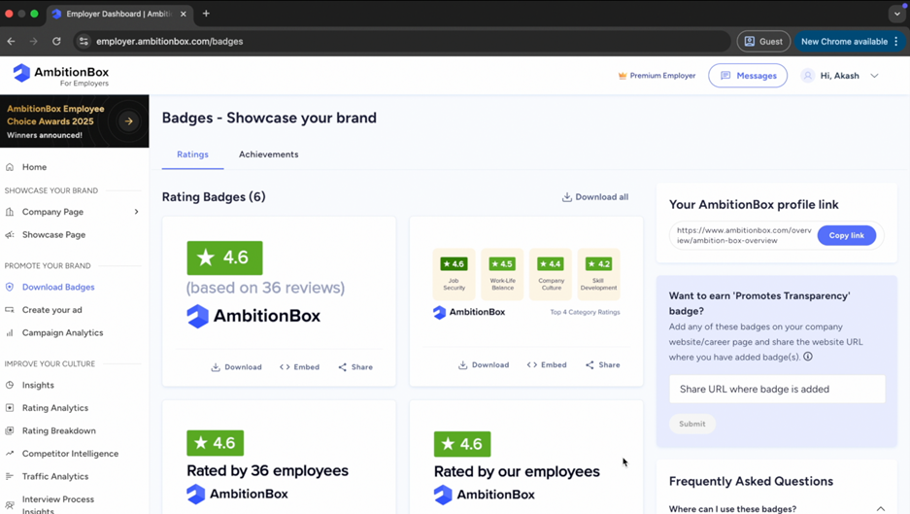The height and width of the screenshot is (514, 910).
Task: Switch to the Achievements tab
Action: [x=268, y=154]
